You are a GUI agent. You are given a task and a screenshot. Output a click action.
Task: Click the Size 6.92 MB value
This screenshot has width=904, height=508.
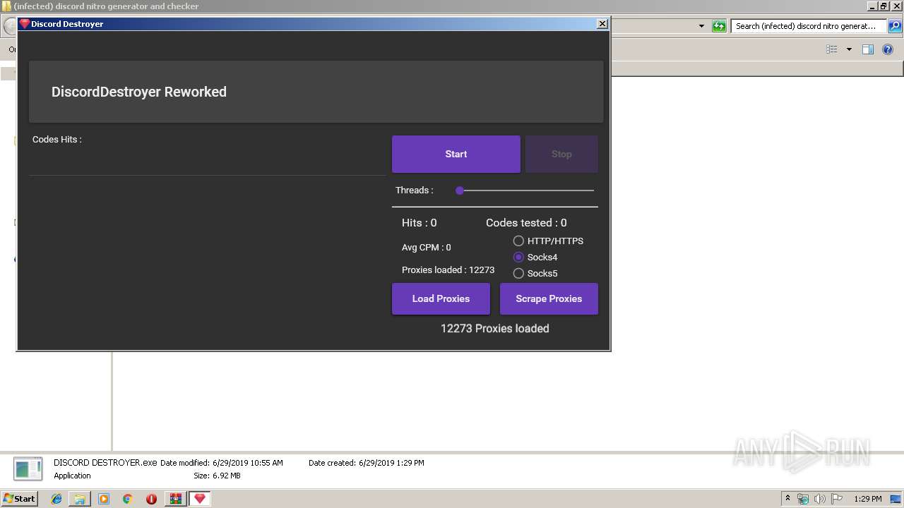[x=226, y=476]
